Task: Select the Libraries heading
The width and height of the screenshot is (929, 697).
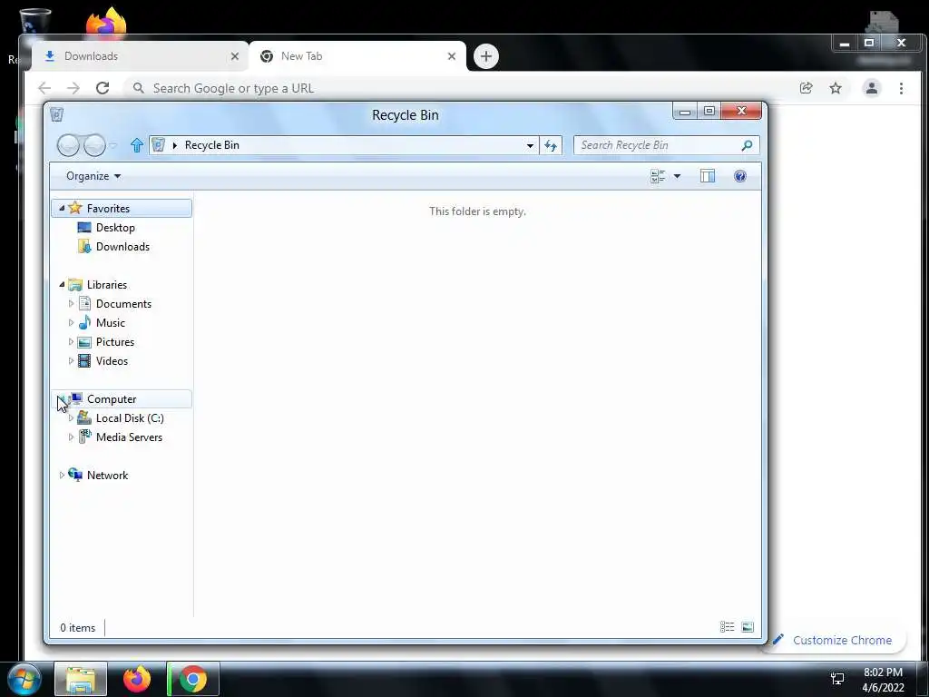Action: (x=107, y=284)
